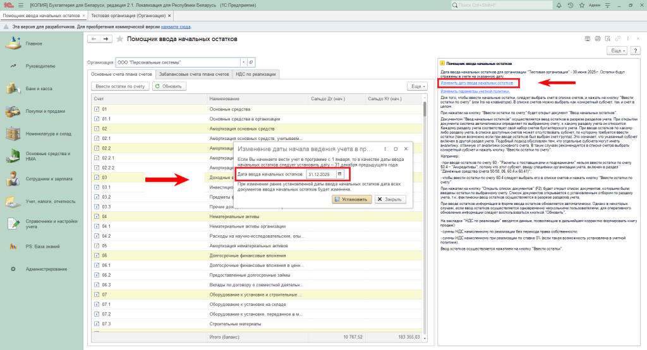Open calendar picker in date field
The image size is (647, 350).
click(339, 173)
